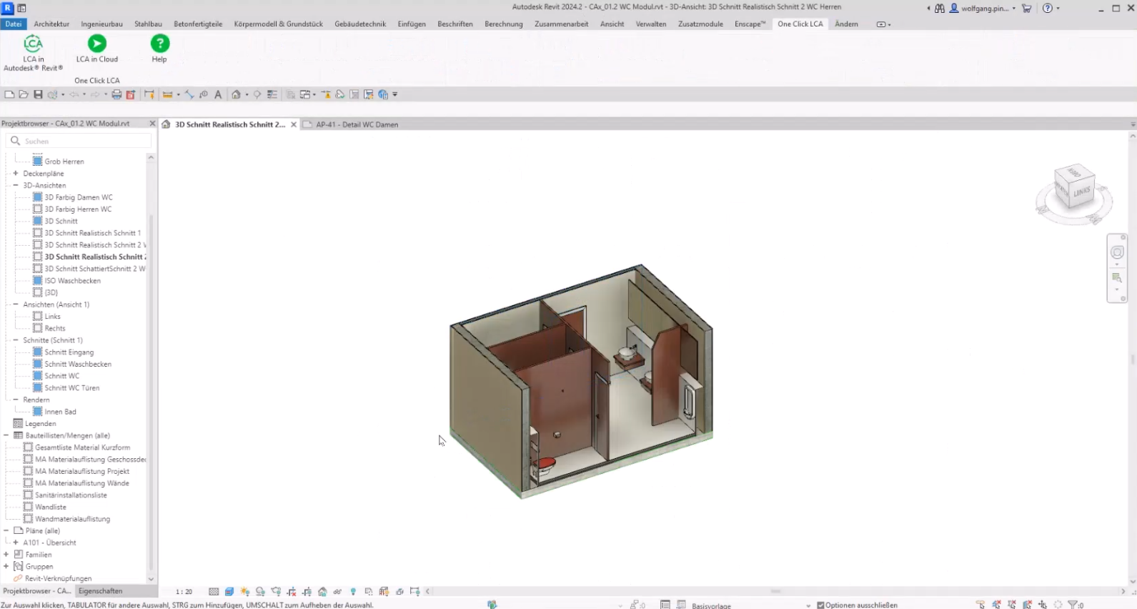1137x609 pixels.
Task: Click the Save icon in quick access toolbar
Action: pos(38,94)
